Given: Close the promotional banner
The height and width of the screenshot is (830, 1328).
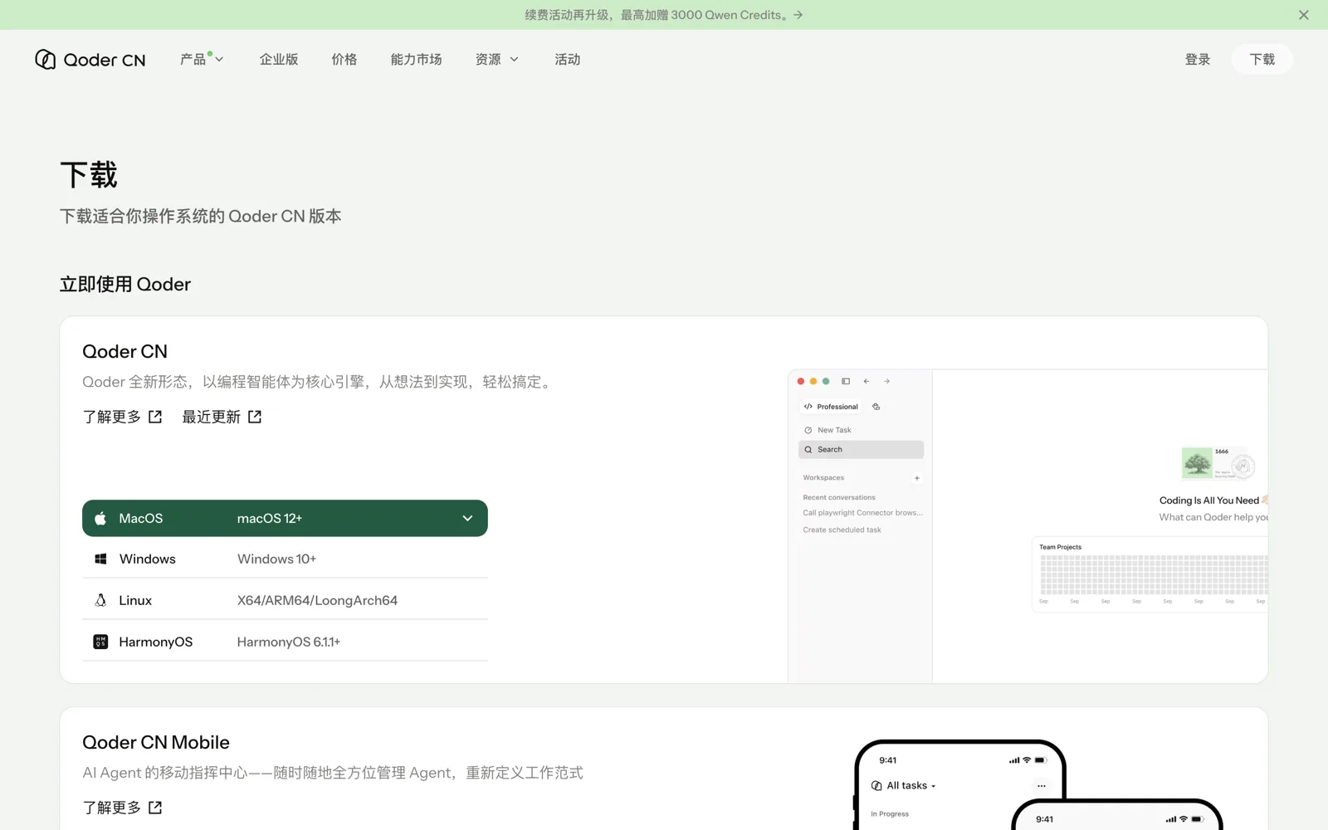Looking at the screenshot, I should click(1303, 15).
